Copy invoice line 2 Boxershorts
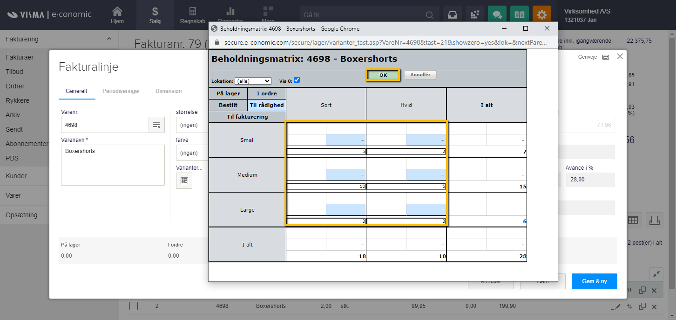The height and width of the screenshot is (320, 676). coord(642,306)
